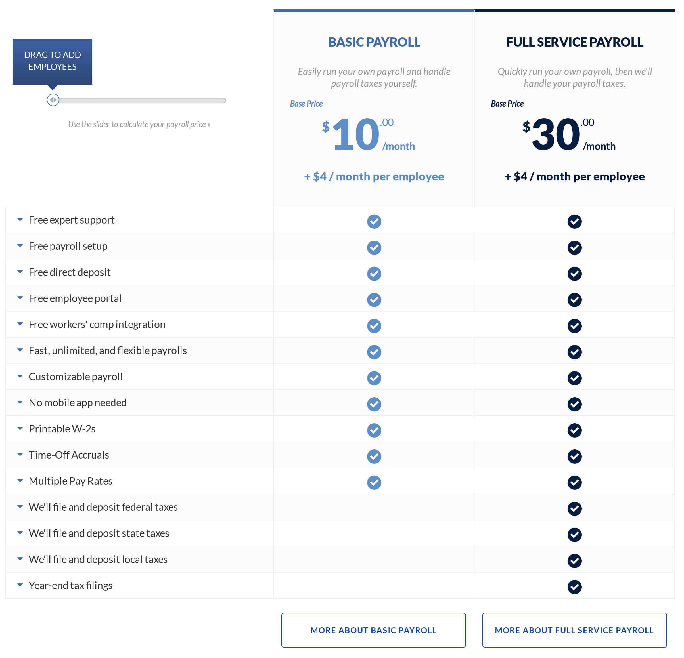Click Full Service checkmark for Free payroll setup
684x658 pixels.
pyautogui.click(x=574, y=248)
